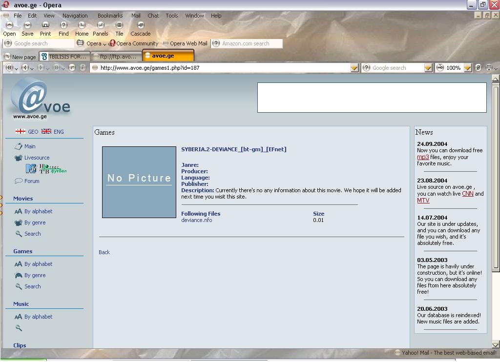
Task: Click the Print toolbar icon
Action: click(45, 25)
